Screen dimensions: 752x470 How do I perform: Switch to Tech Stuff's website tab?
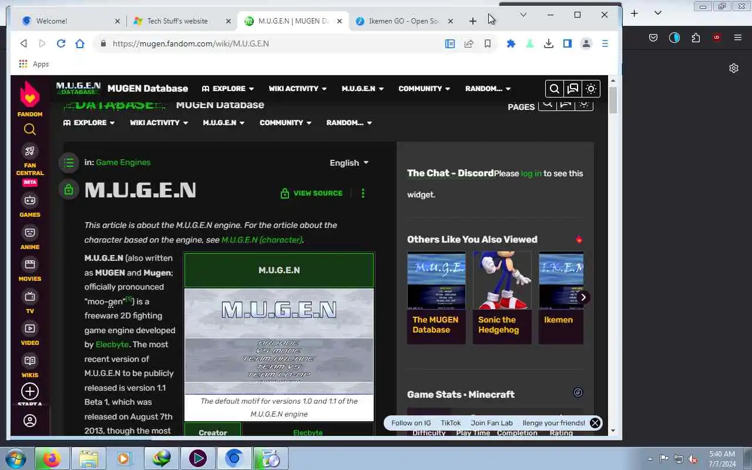click(x=182, y=21)
